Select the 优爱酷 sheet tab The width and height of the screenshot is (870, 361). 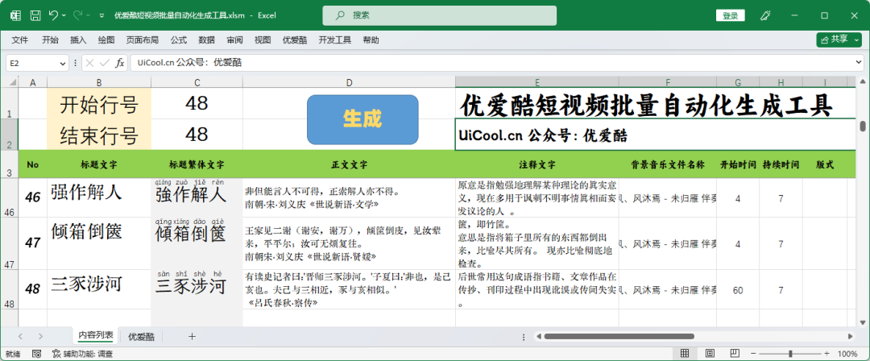142,336
